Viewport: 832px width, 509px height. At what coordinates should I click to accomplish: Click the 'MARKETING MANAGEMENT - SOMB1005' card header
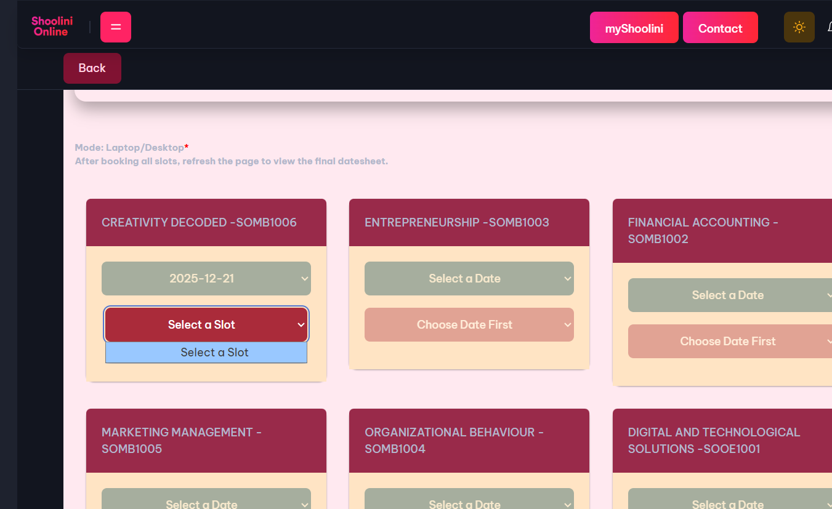point(206,441)
